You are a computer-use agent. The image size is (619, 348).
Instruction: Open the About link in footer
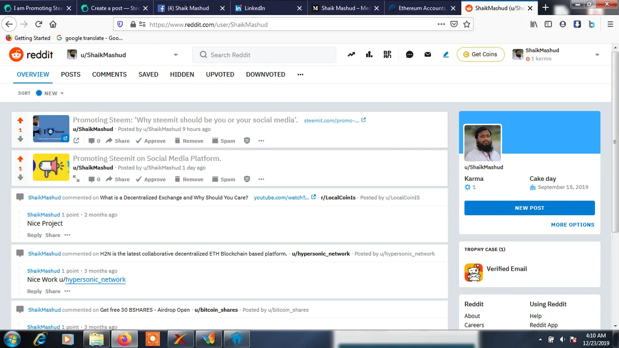point(472,316)
